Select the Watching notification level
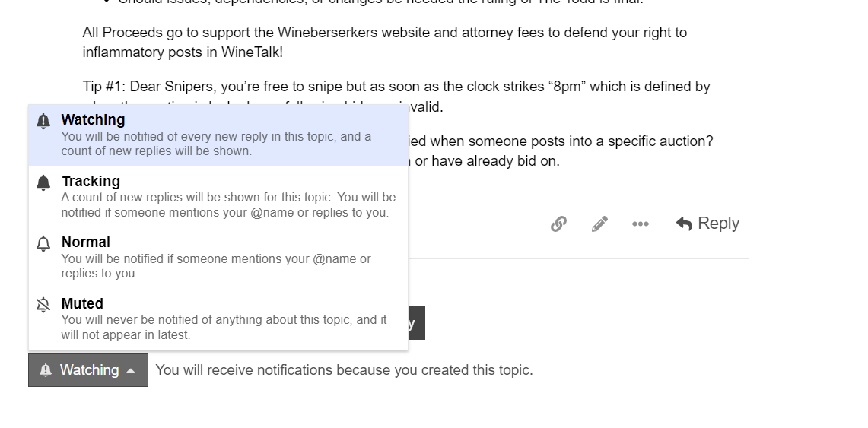The image size is (868, 428). click(x=218, y=135)
